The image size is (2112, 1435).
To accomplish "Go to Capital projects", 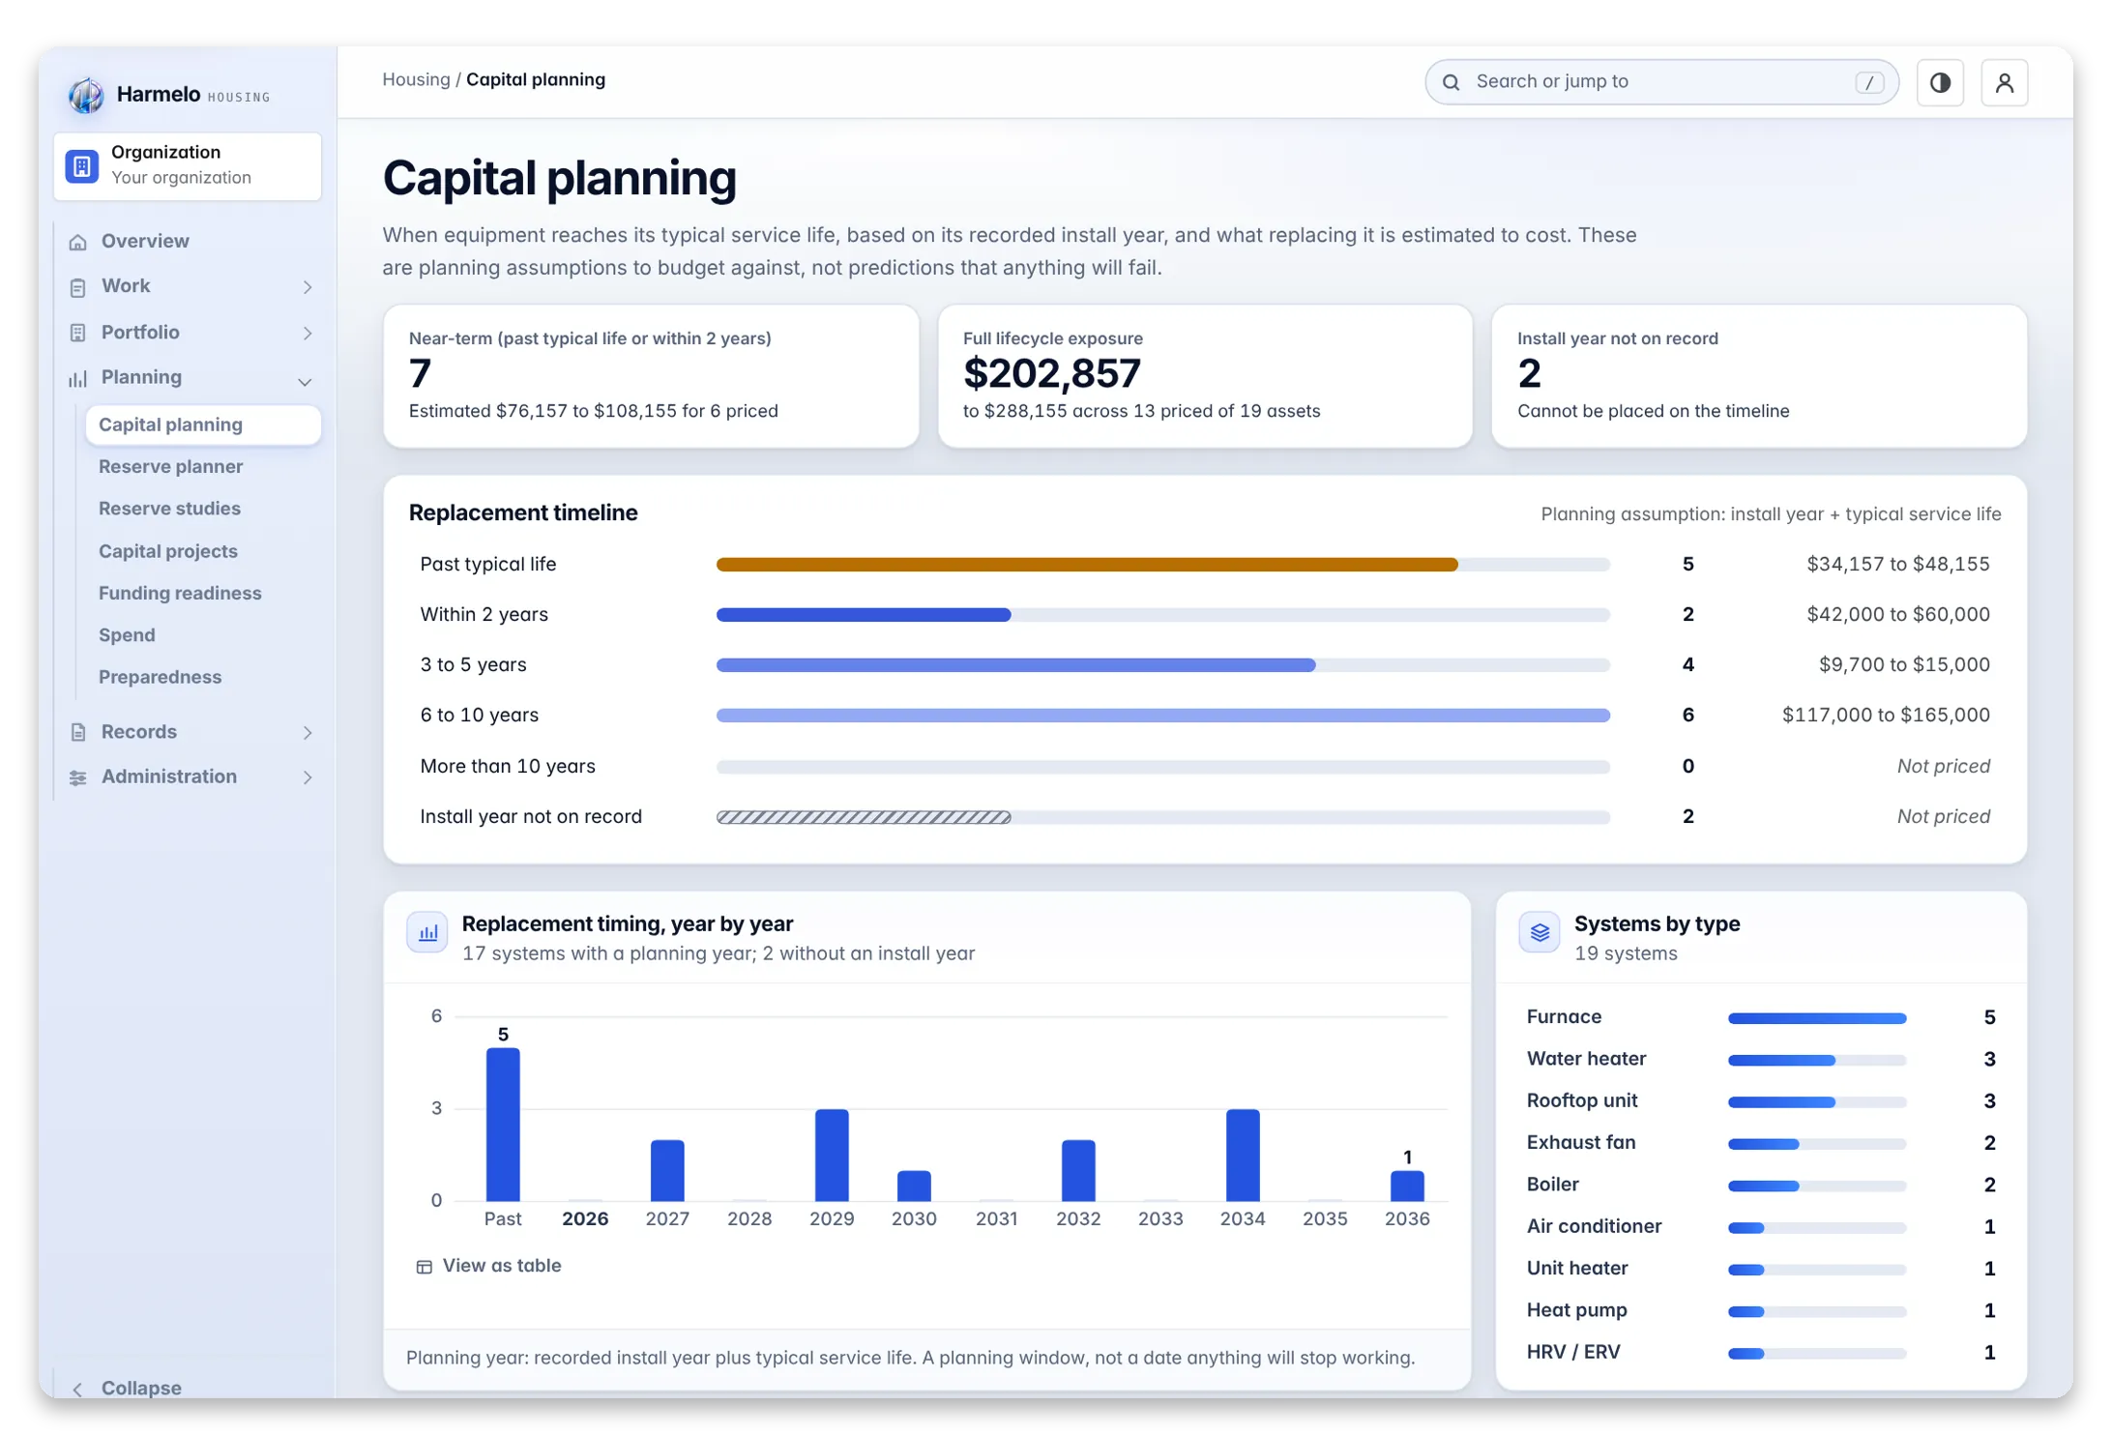I will click(x=167, y=551).
